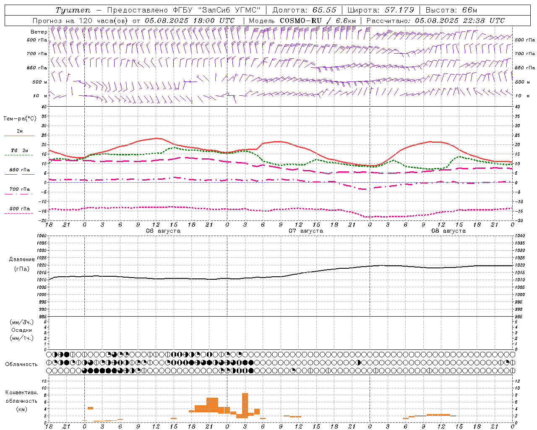Click the "700 гПа" temperature legend entry
Viewport: 537px width, 430px height.
point(20,189)
